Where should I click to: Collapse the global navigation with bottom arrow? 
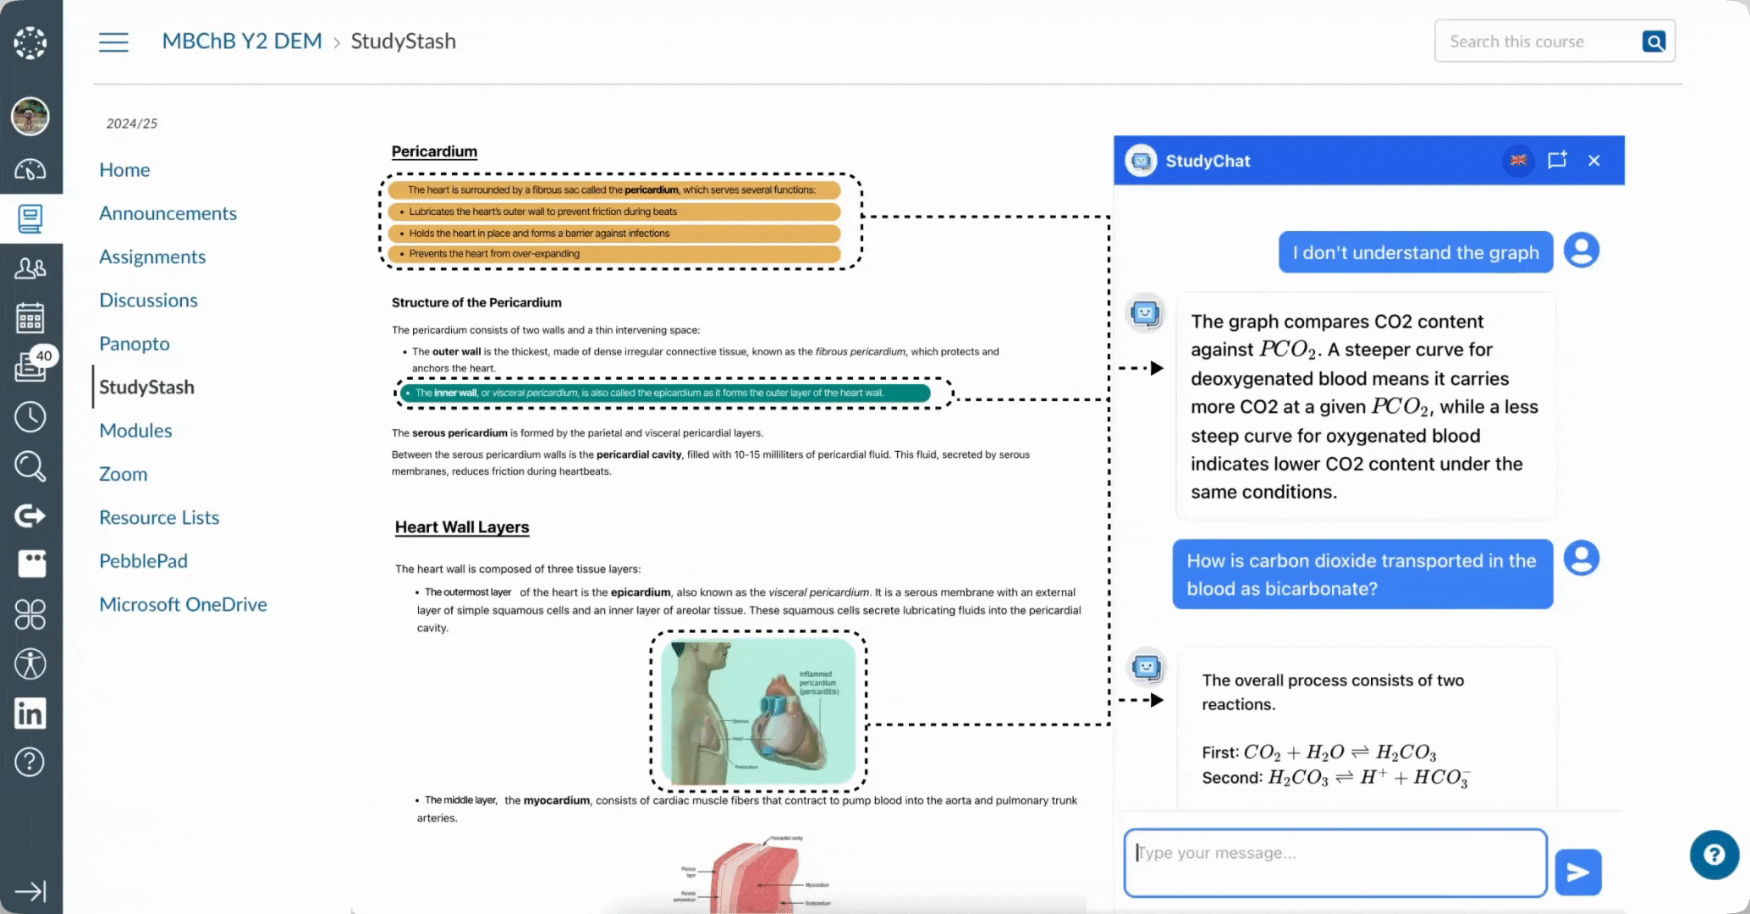pos(31,890)
